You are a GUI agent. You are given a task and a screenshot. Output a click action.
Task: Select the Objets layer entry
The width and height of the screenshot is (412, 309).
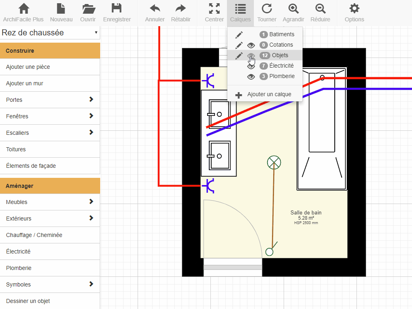pos(280,55)
